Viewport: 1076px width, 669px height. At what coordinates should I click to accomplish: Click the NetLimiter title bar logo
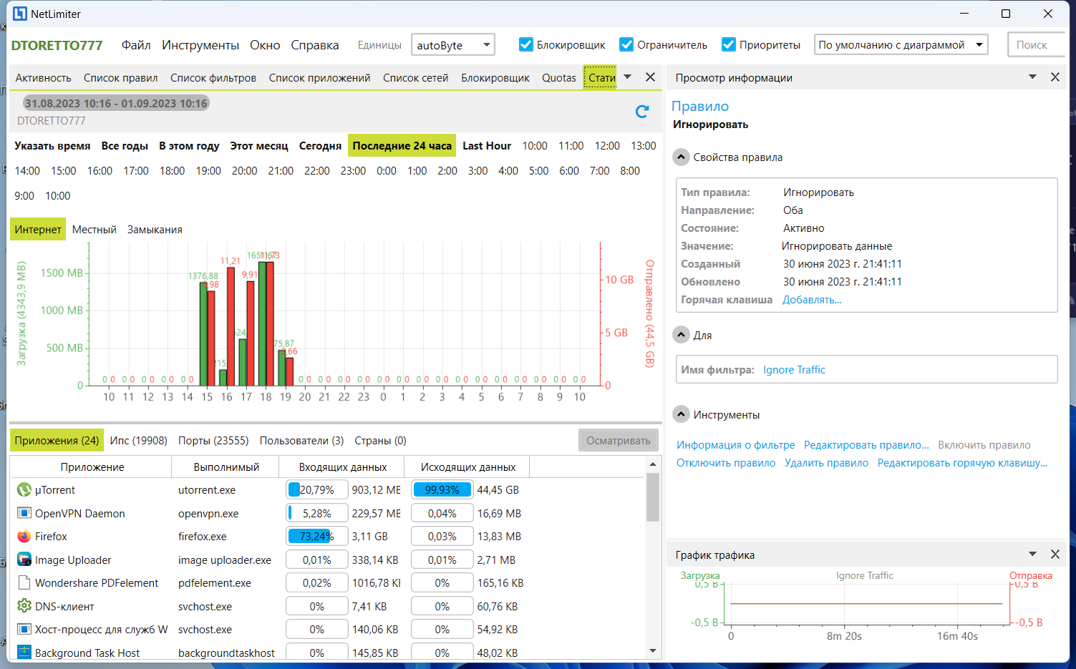(x=20, y=14)
